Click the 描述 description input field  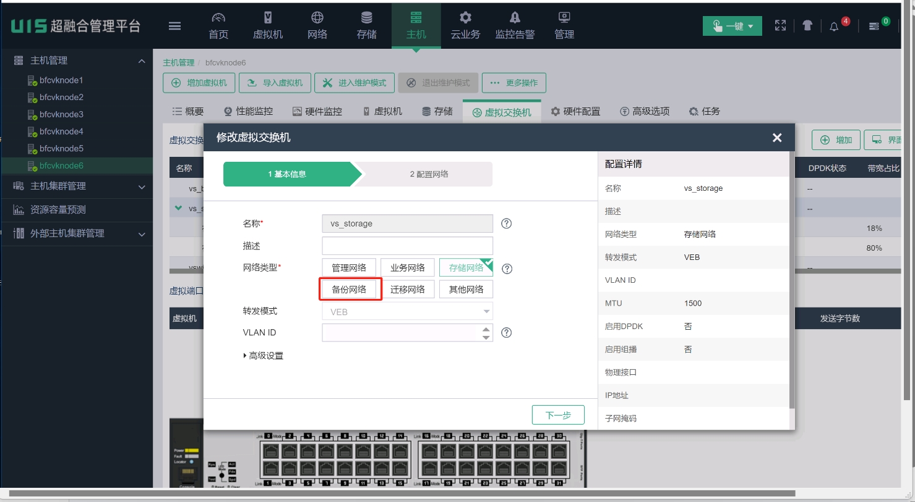pyautogui.click(x=408, y=246)
